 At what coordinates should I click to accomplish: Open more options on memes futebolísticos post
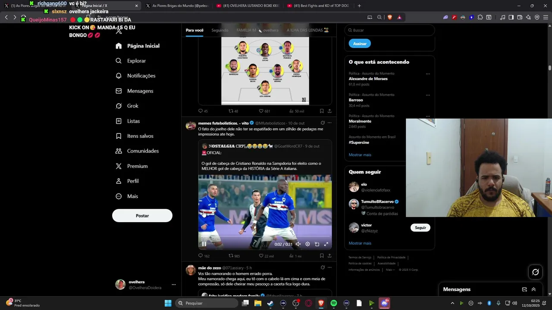[329, 123]
